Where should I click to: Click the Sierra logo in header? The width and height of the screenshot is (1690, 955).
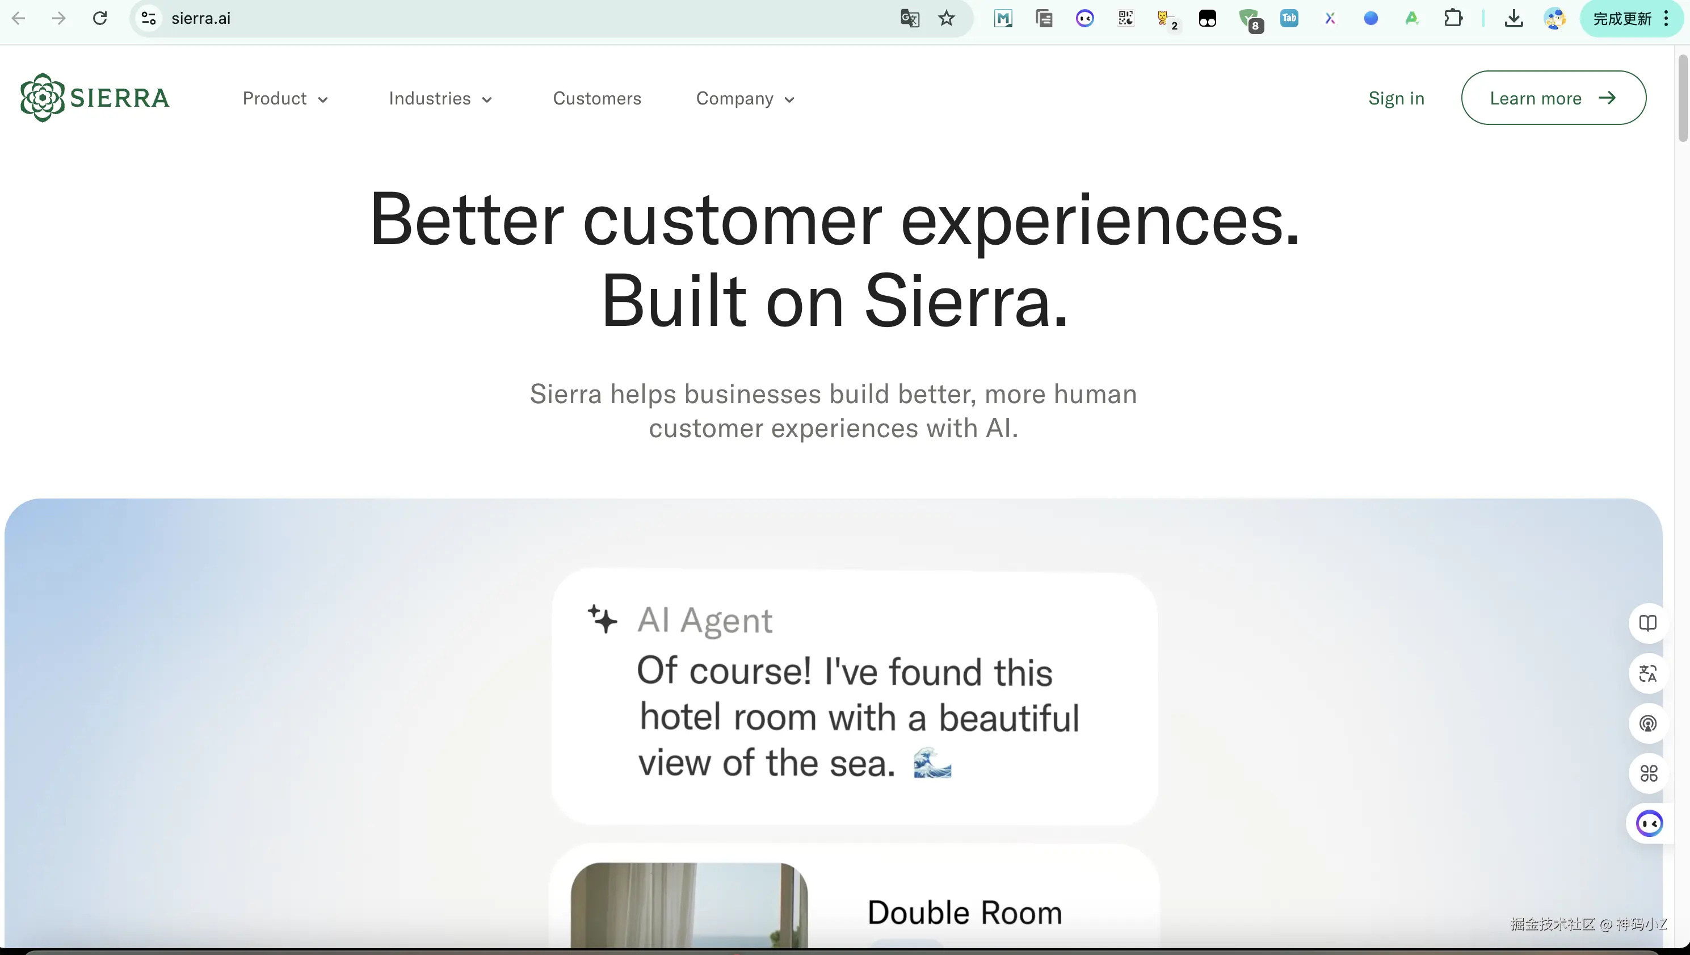point(94,98)
